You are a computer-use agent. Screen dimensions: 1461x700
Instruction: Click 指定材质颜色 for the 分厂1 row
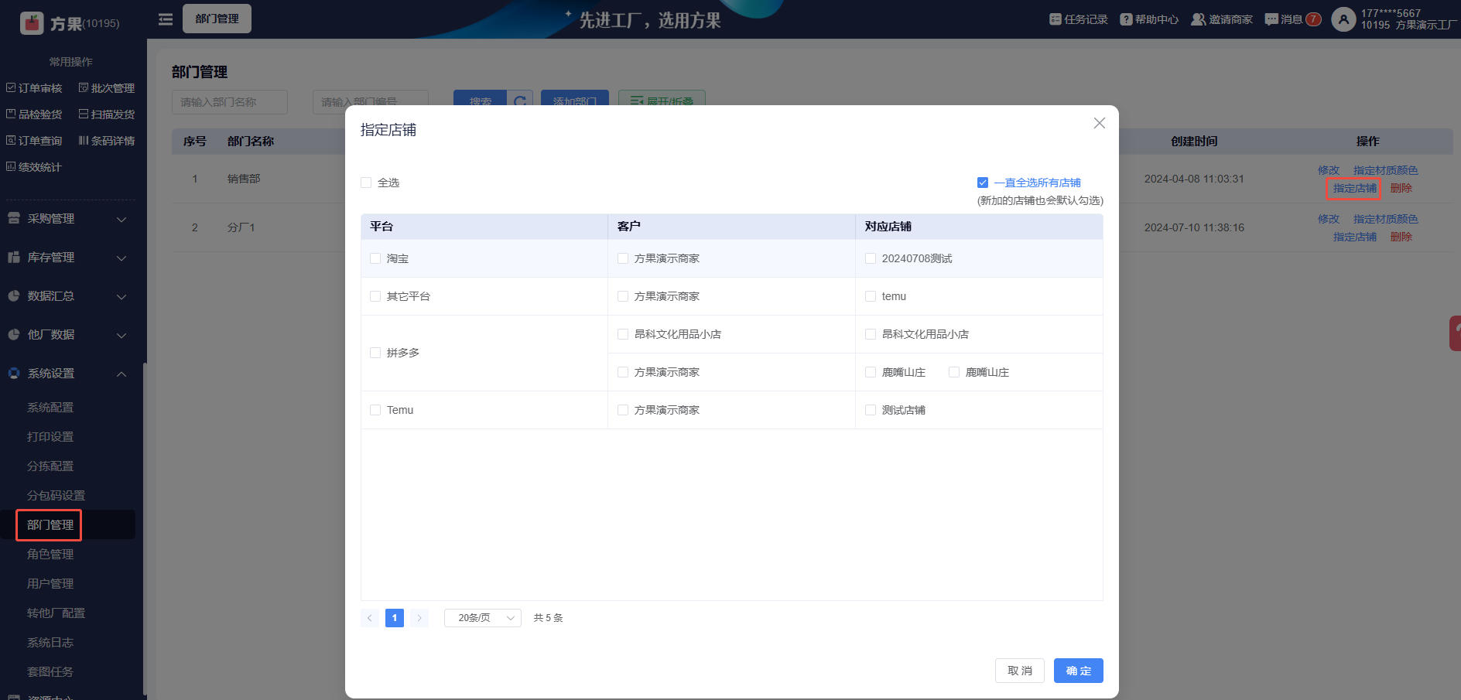1386,219
